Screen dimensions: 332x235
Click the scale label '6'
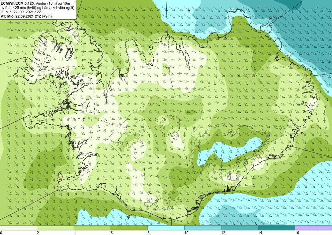pos(111,233)
